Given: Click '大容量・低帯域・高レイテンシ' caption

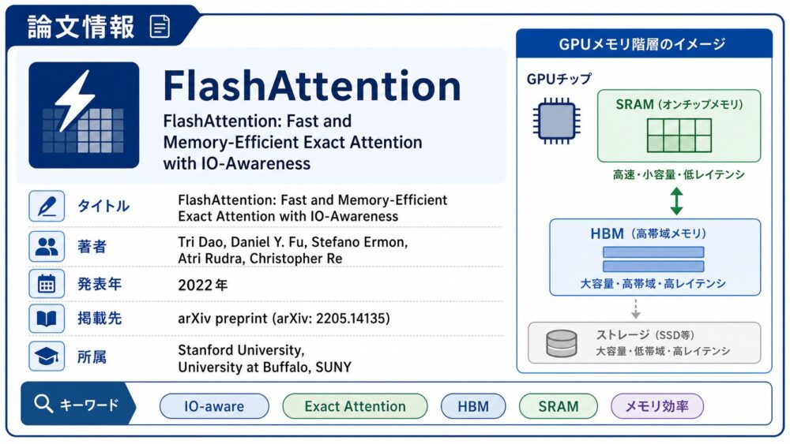Looking at the screenshot, I should [663, 352].
